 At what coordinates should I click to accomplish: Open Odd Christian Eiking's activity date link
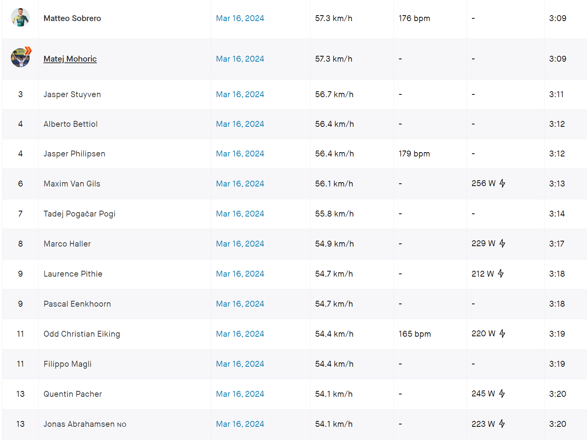[240, 334]
